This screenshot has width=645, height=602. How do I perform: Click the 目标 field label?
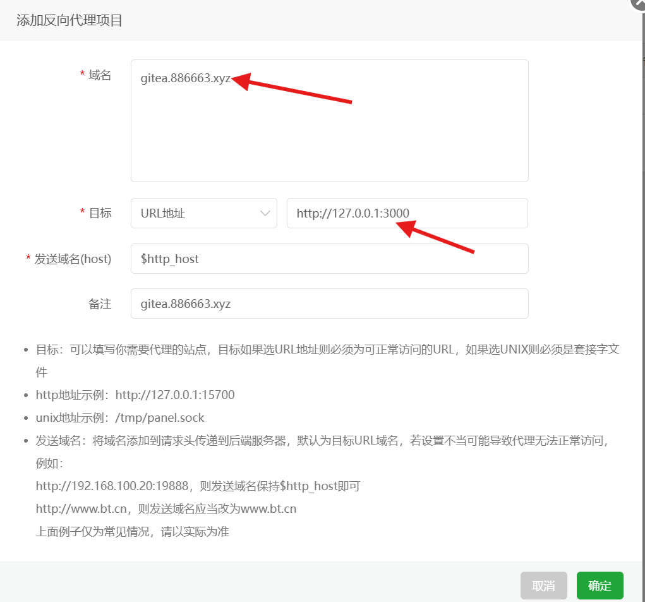100,213
